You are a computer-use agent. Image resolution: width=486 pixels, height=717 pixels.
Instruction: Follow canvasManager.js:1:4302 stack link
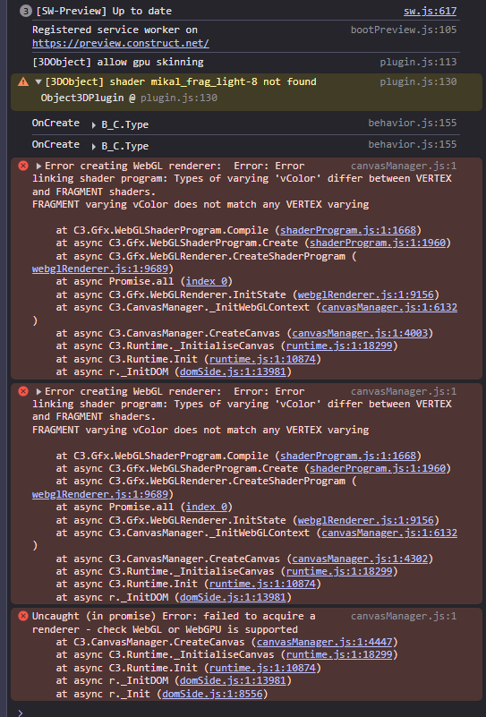pyautogui.click(x=360, y=559)
